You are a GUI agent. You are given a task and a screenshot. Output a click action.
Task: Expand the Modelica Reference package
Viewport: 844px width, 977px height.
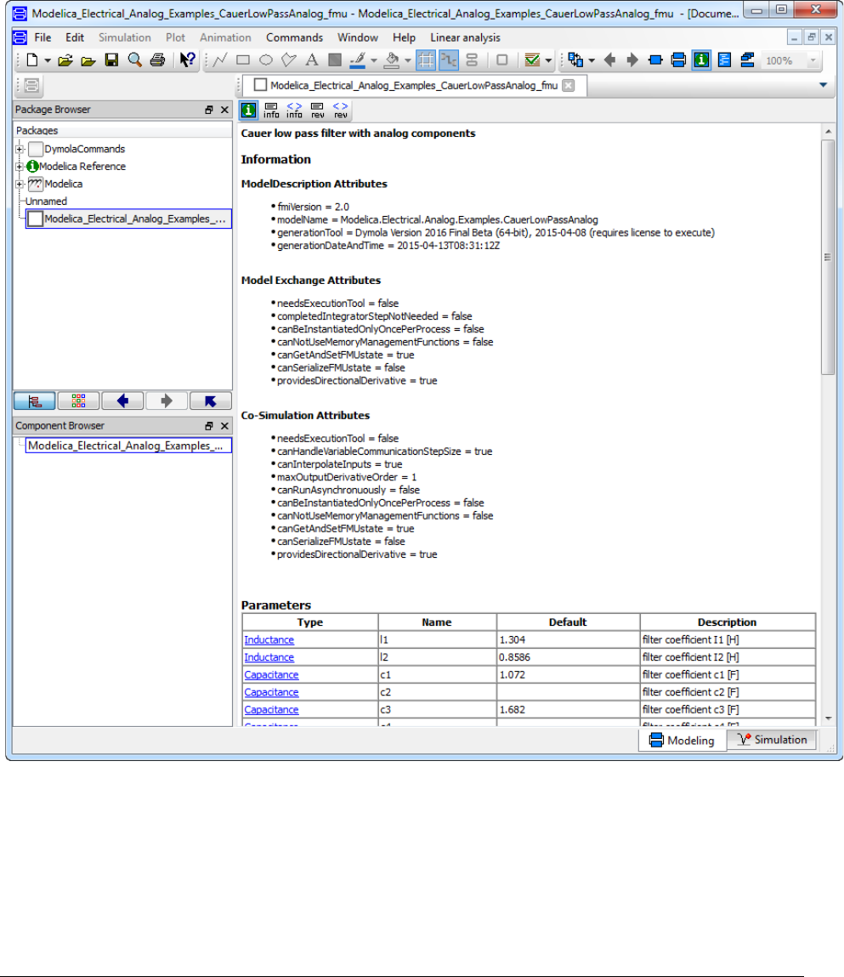tap(20, 167)
